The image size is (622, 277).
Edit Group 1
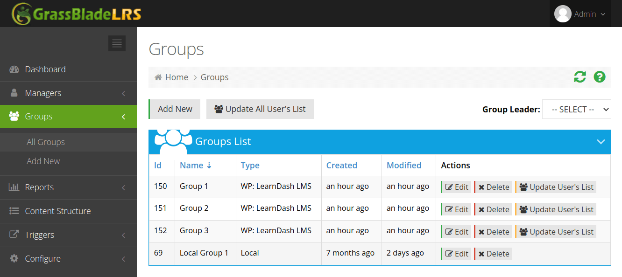(456, 187)
